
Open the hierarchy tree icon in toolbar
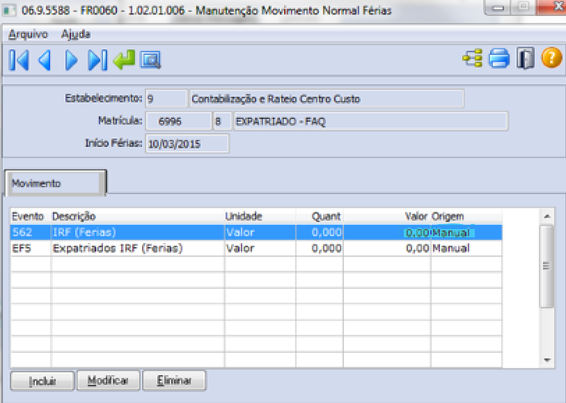click(x=473, y=58)
